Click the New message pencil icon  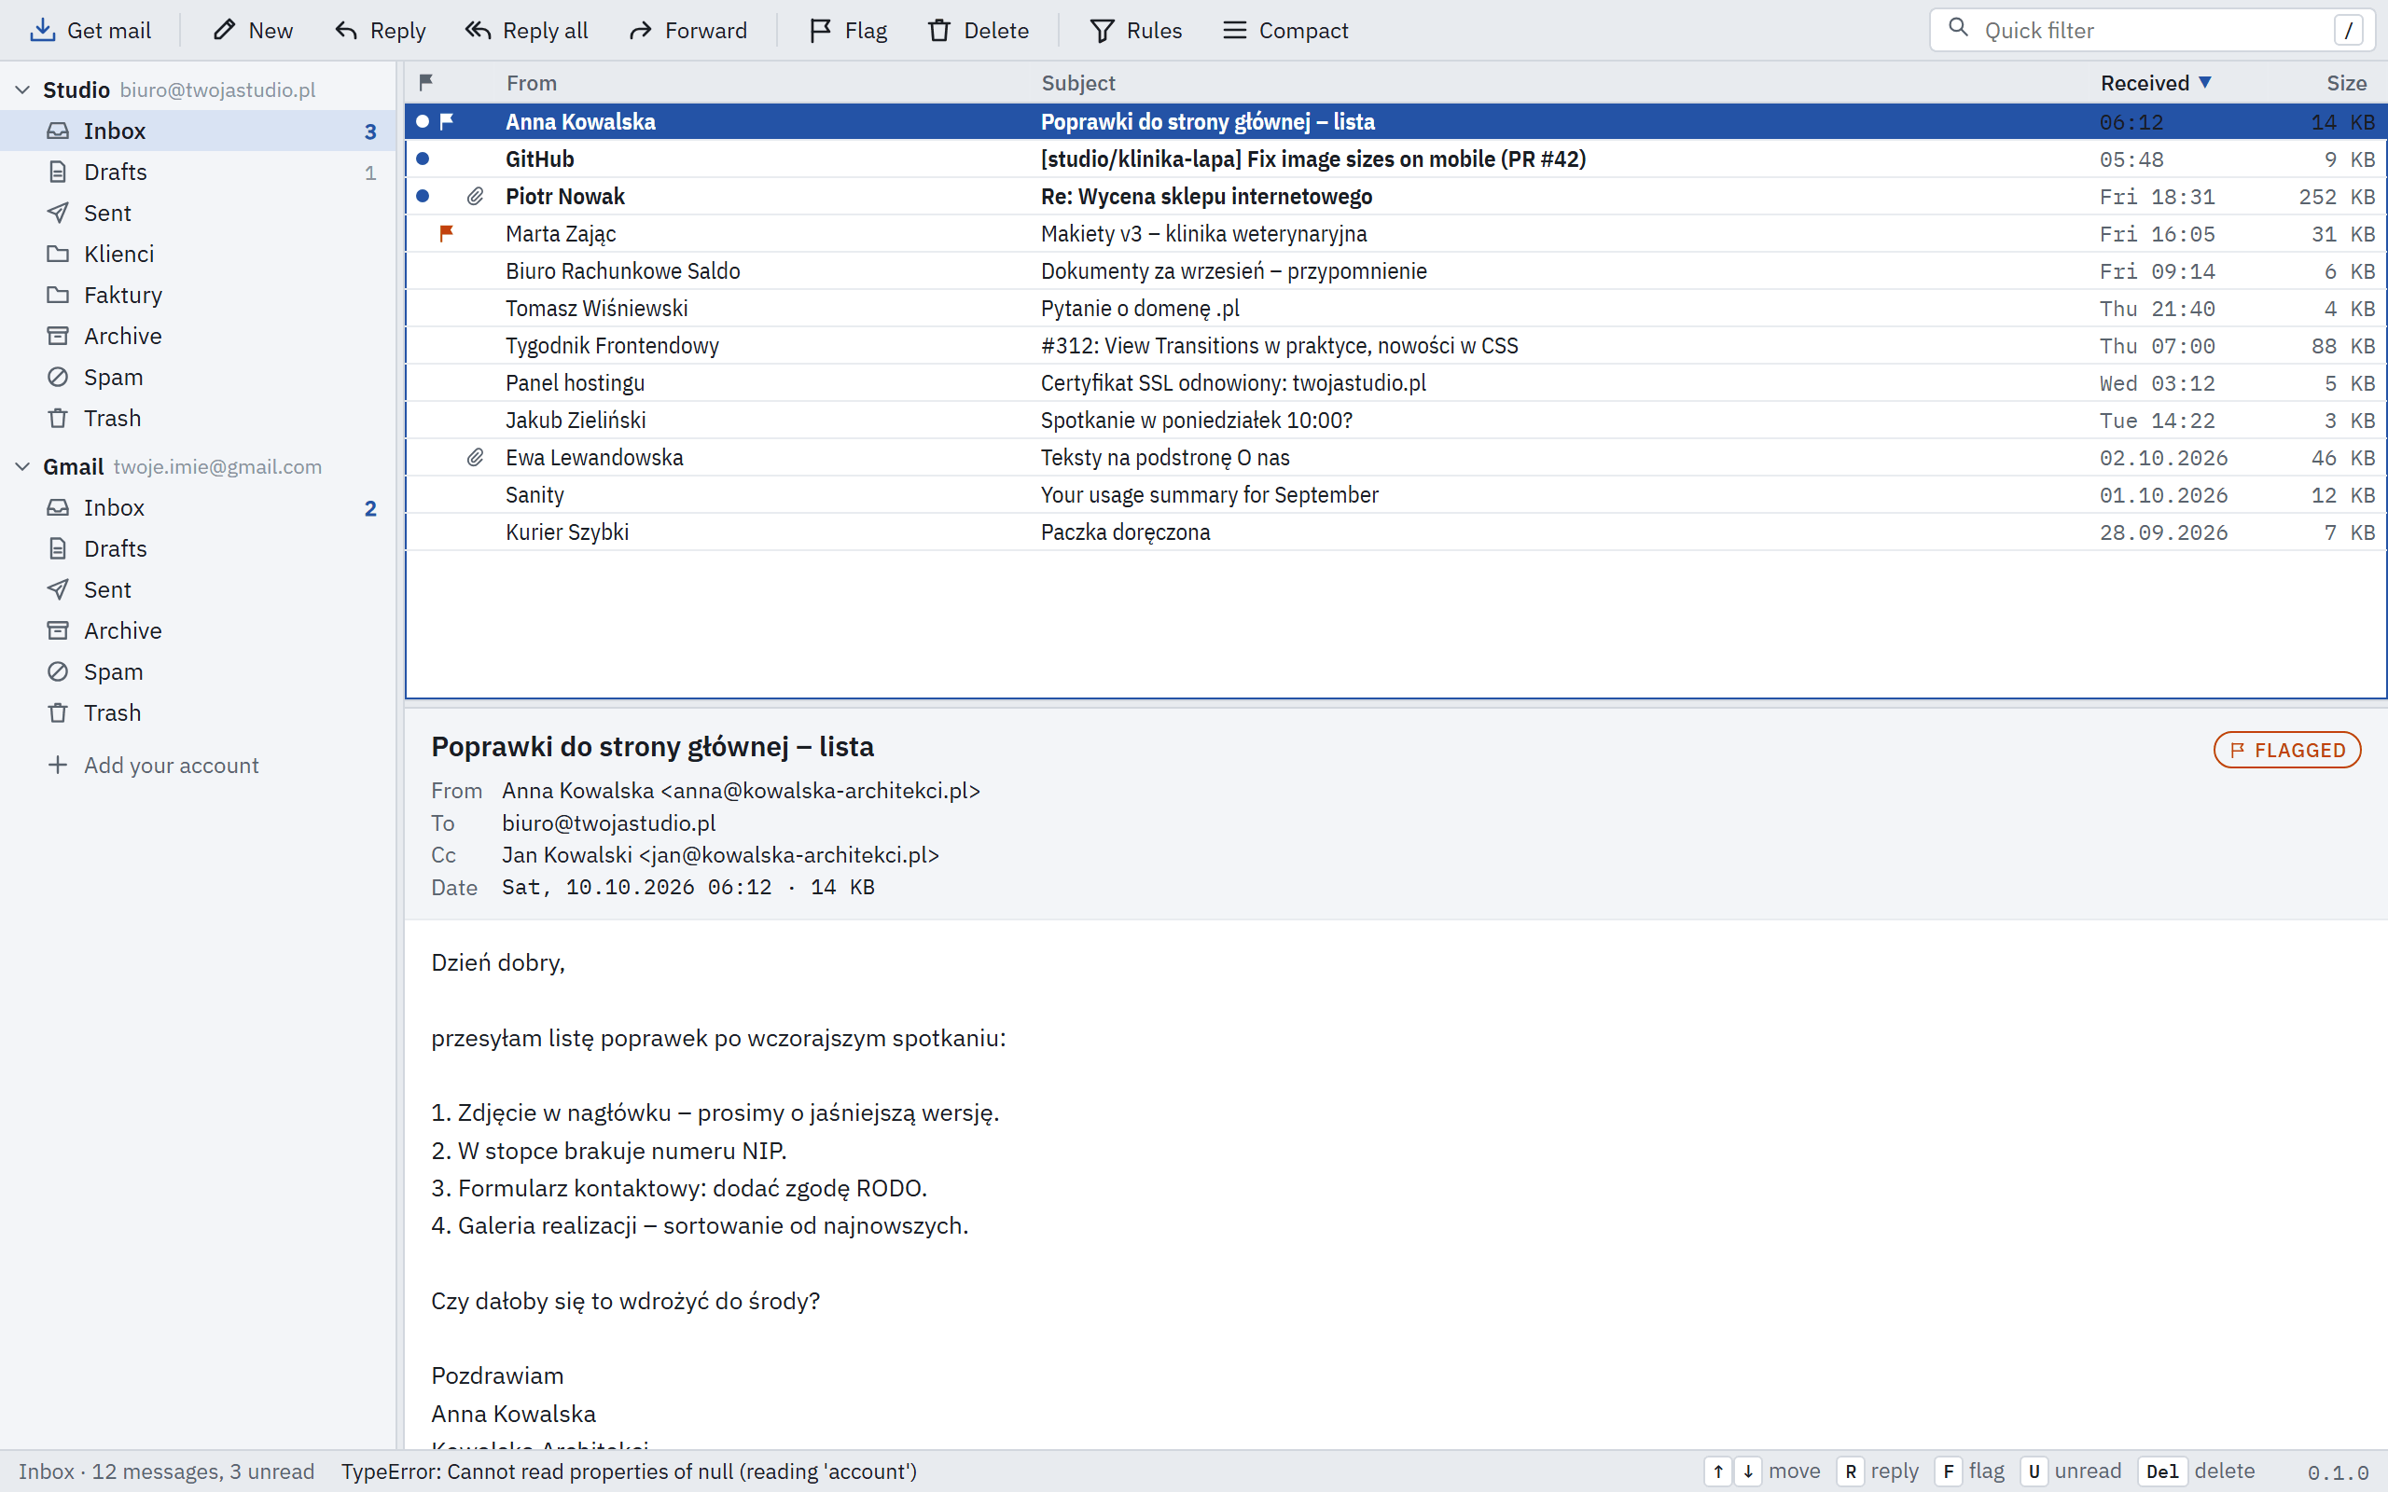pos(225,31)
